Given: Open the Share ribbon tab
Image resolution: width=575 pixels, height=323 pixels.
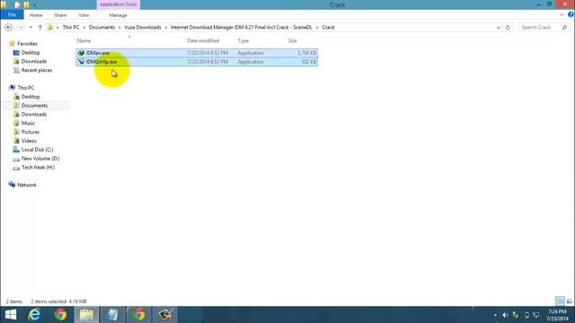Looking at the screenshot, I should [60, 15].
